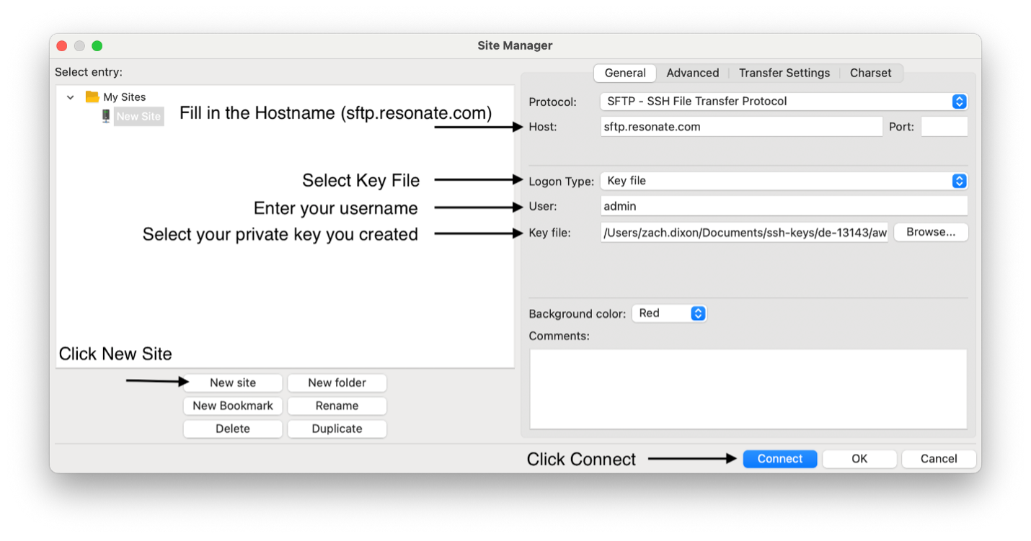1031x541 pixels.
Task: Click the Browse... button for key file
Action: pos(931,232)
